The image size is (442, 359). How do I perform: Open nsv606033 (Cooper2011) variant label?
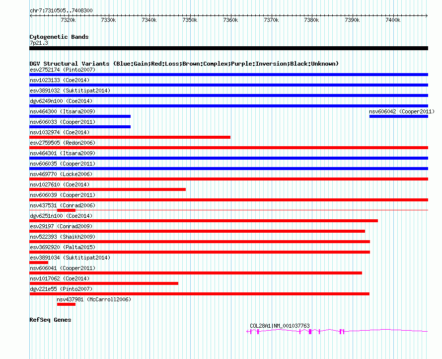(x=63, y=122)
